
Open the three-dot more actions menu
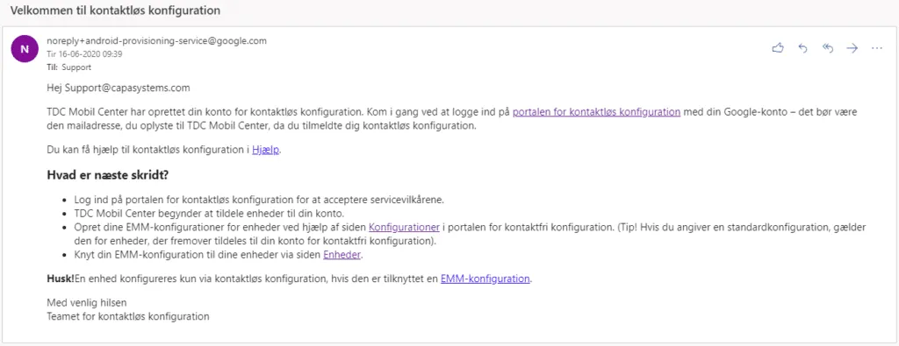click(x=877, y=48)
